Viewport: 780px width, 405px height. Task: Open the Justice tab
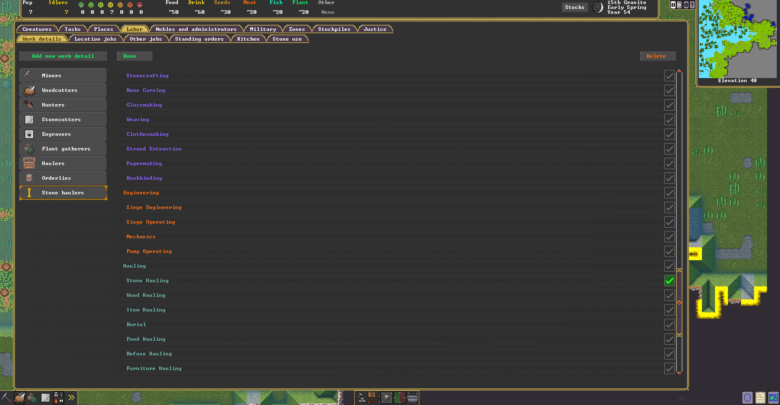[375, 29]
